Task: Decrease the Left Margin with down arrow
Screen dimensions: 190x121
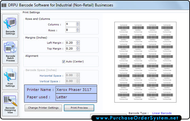Action: (78, 44)
